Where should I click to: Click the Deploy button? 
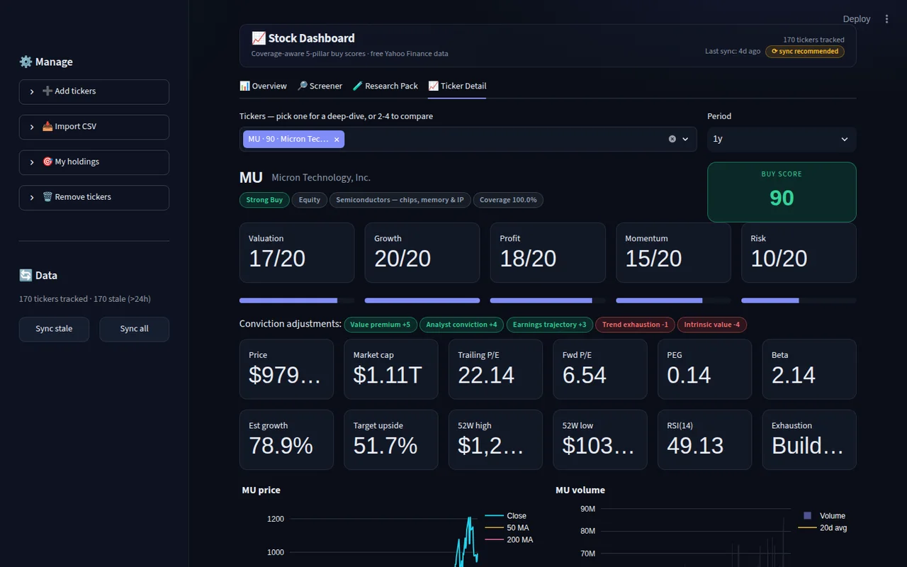point(856,19)
